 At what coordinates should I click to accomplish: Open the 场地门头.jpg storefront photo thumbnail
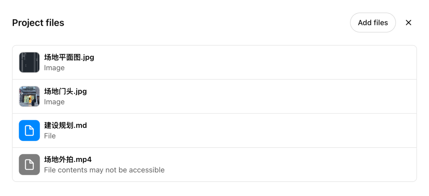pos(29,96)
